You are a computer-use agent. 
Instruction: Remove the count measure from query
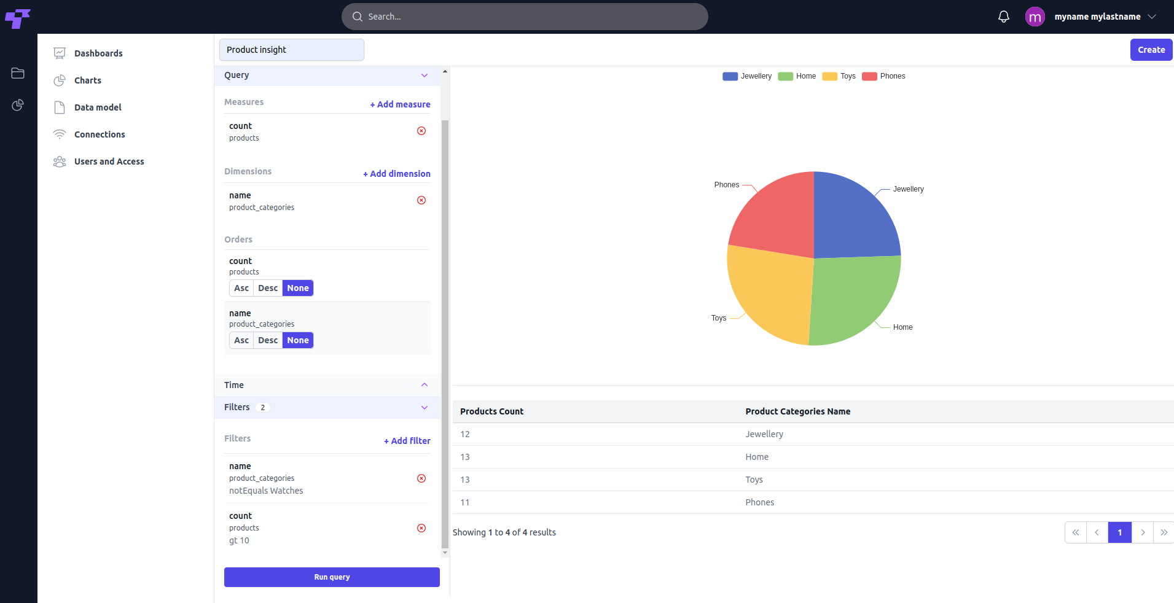coord(421,131)
